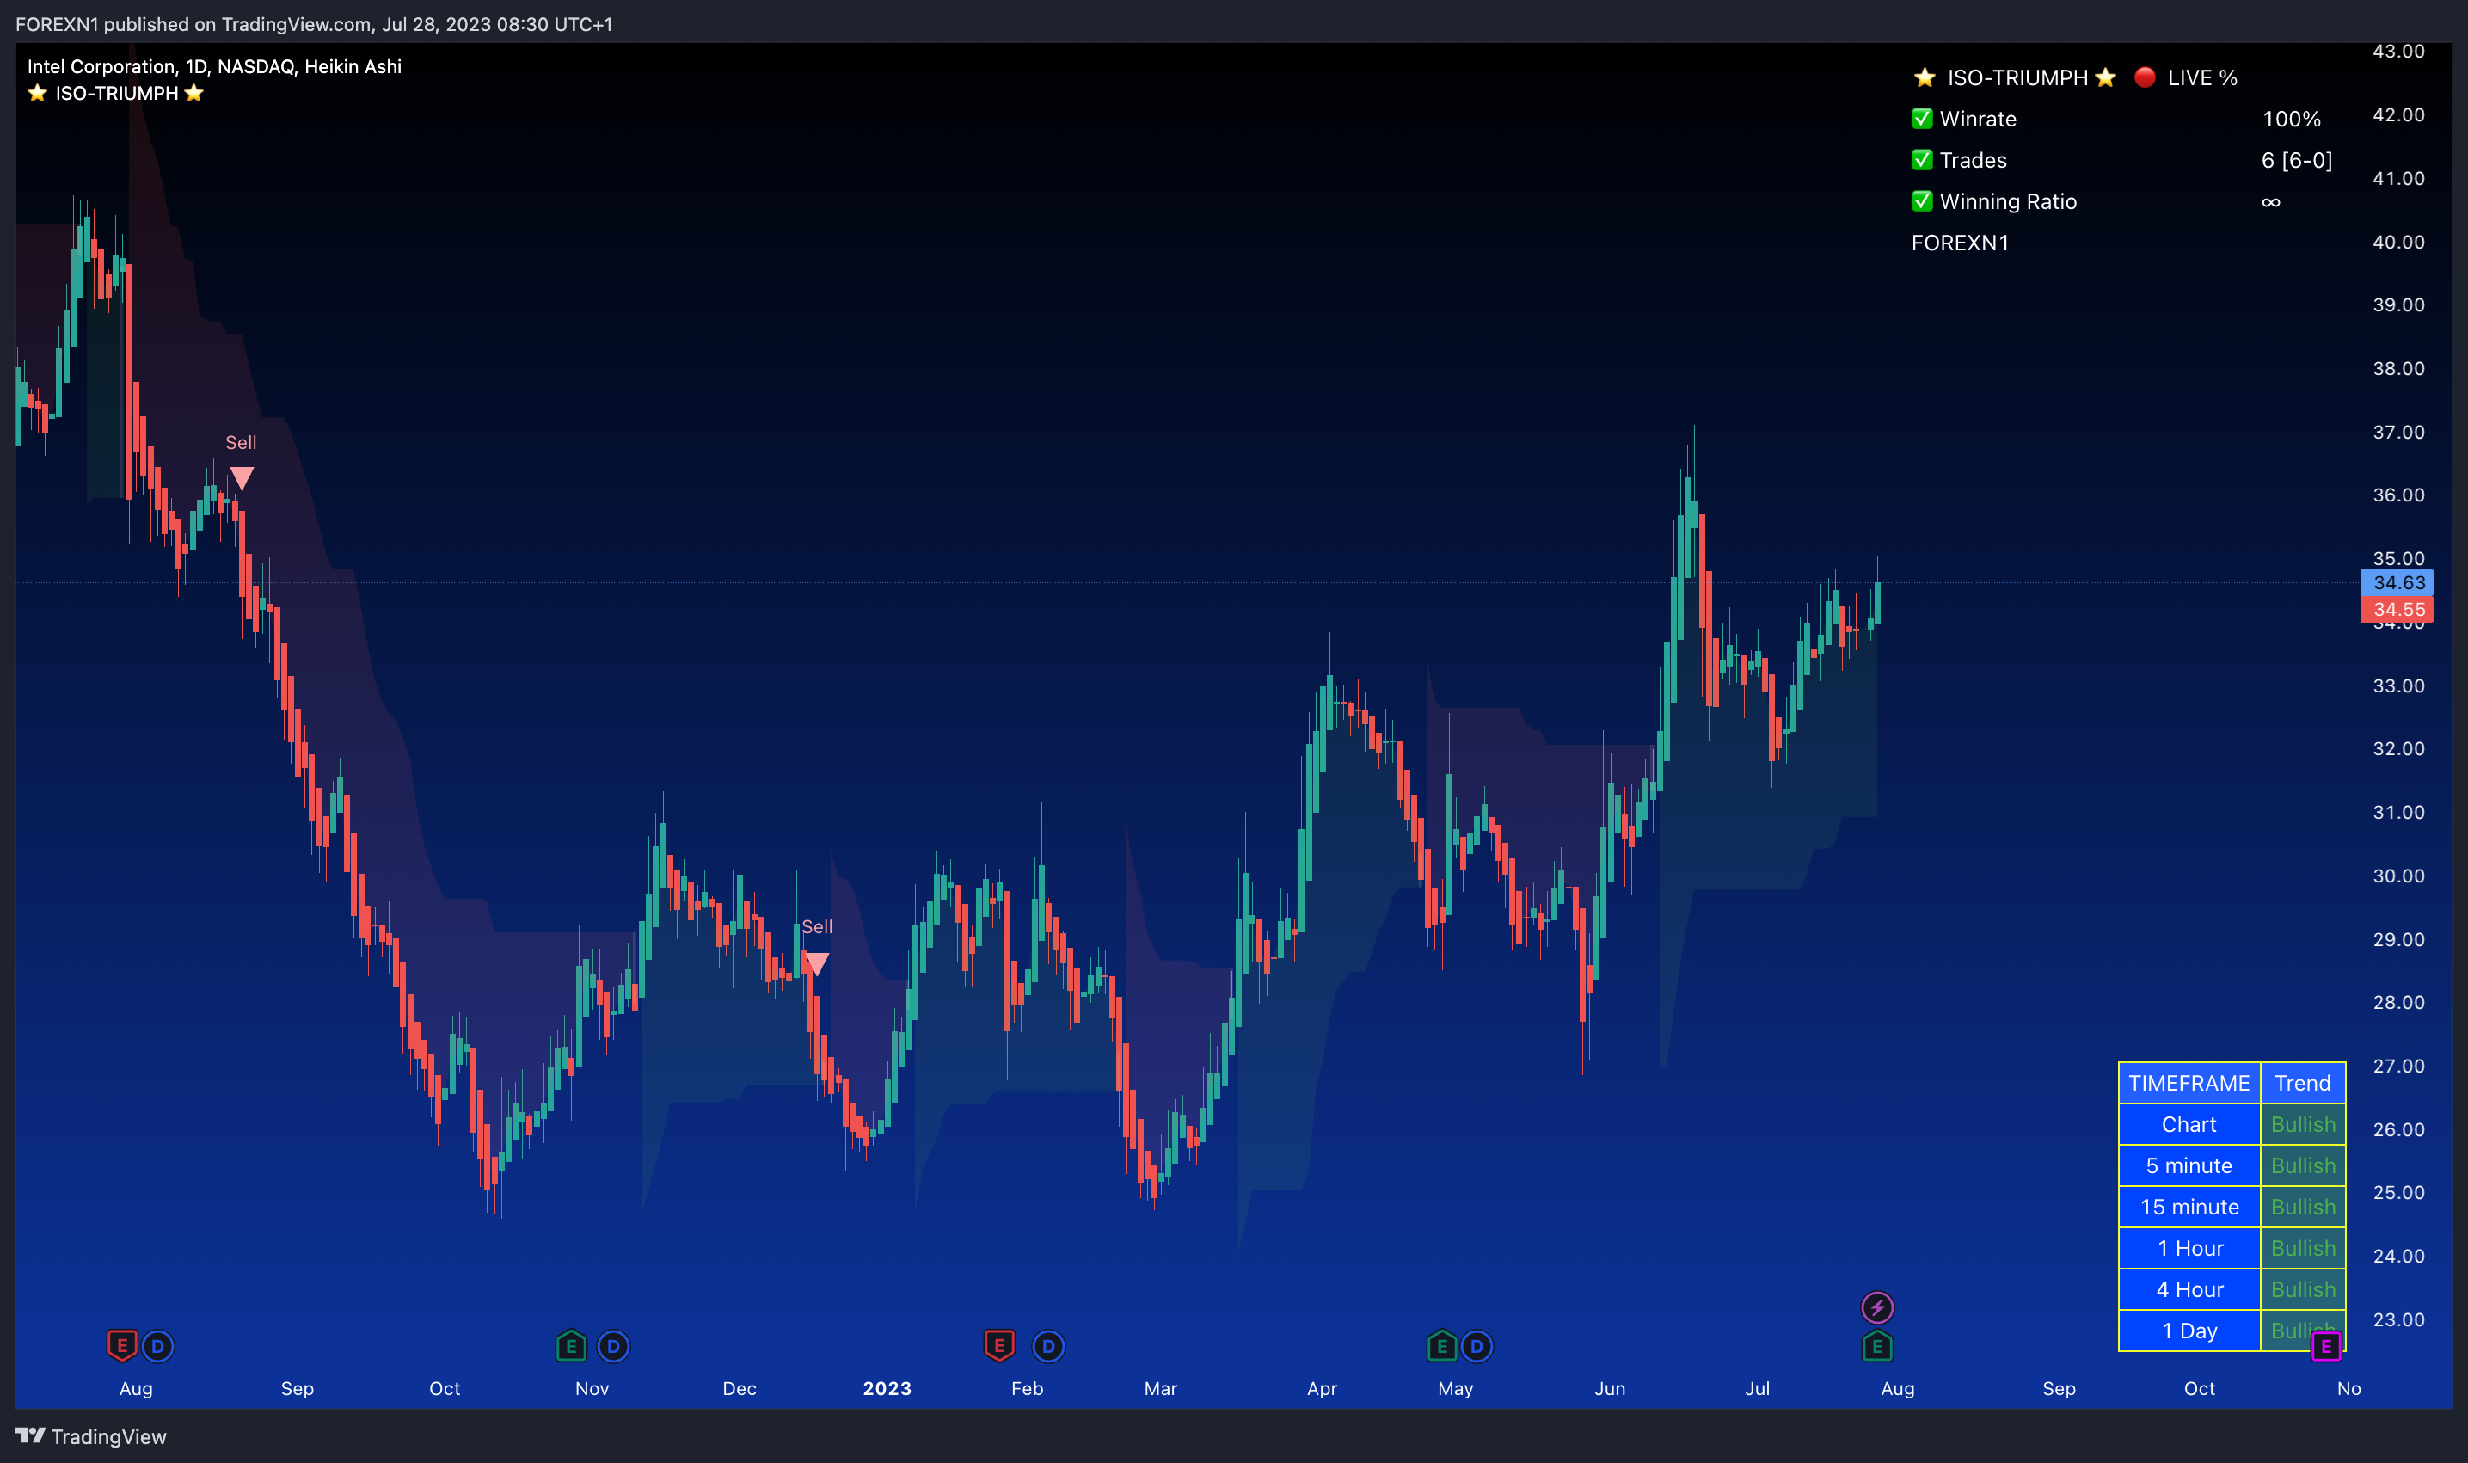Click the Winning Ratio green checkmark

point(1922,201)
